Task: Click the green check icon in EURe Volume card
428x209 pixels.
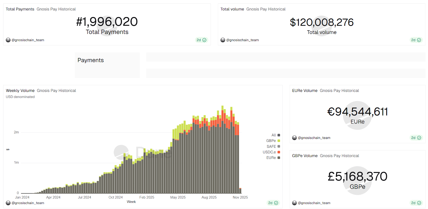Action: coord(419,138)
